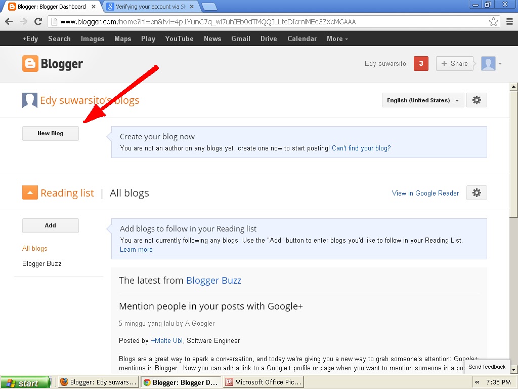
Task: Open Calendar in Google bar
Action: coord(302,38)
